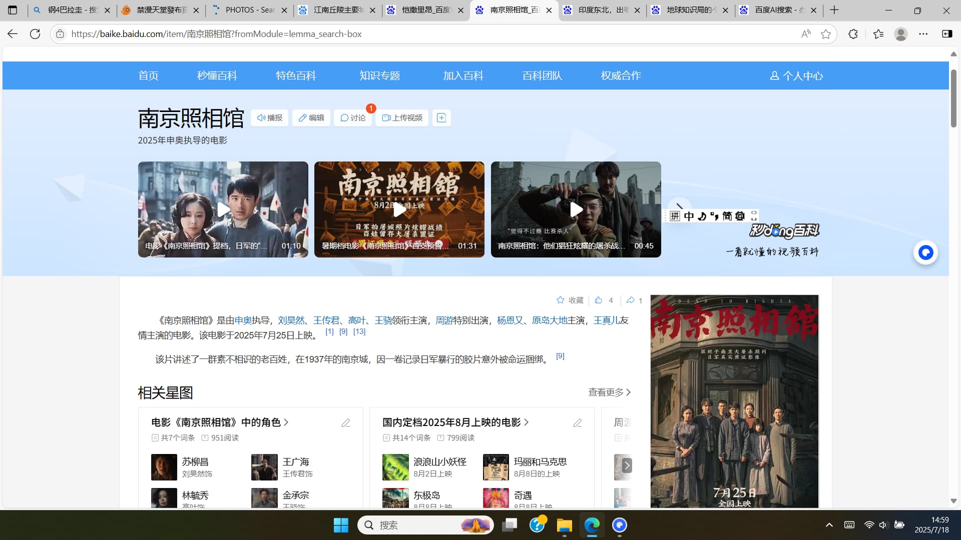Open 加入百科 navigation item
The width and height of the screenshot is (961, 540).
[463, 75]
